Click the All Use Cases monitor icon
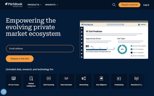 (x=14, y=78)
